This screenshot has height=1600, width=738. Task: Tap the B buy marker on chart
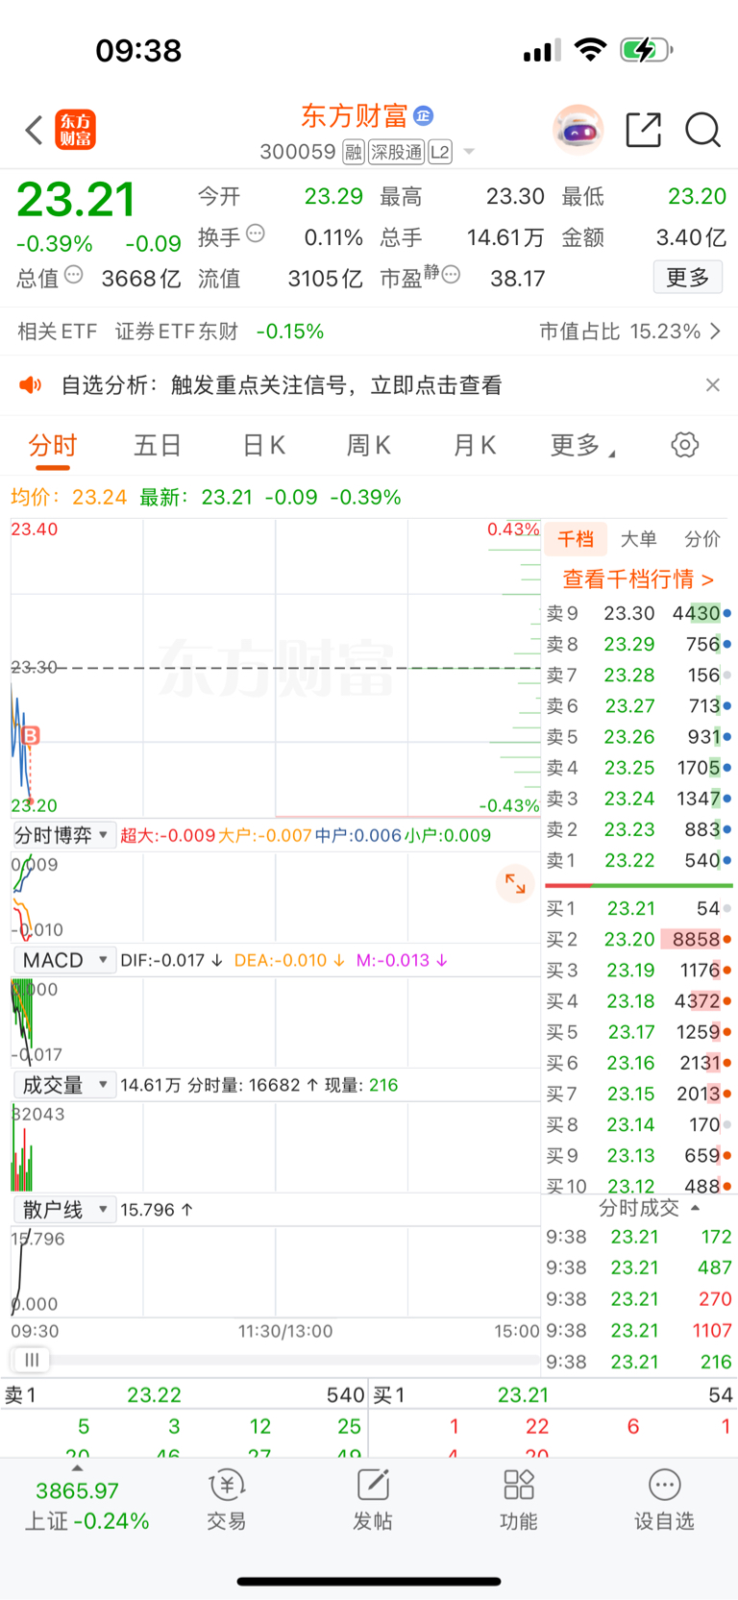(x=31, y=735)
